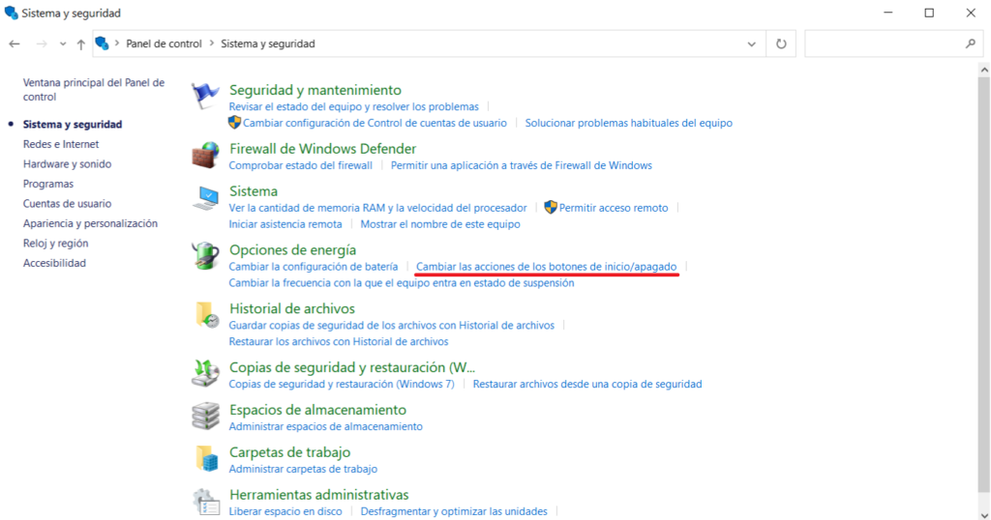The width and height of the screenshot is (991, 520).
Task: Click Permitir acceso remoto link
Action: [614, 208]
